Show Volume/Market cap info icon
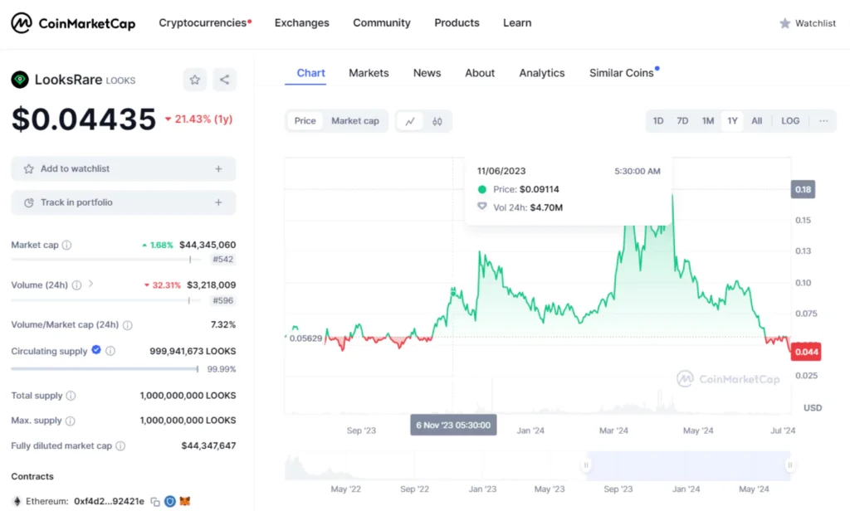Image resolution: width=850 pixels, height=511 pixels. pos(127,325)
